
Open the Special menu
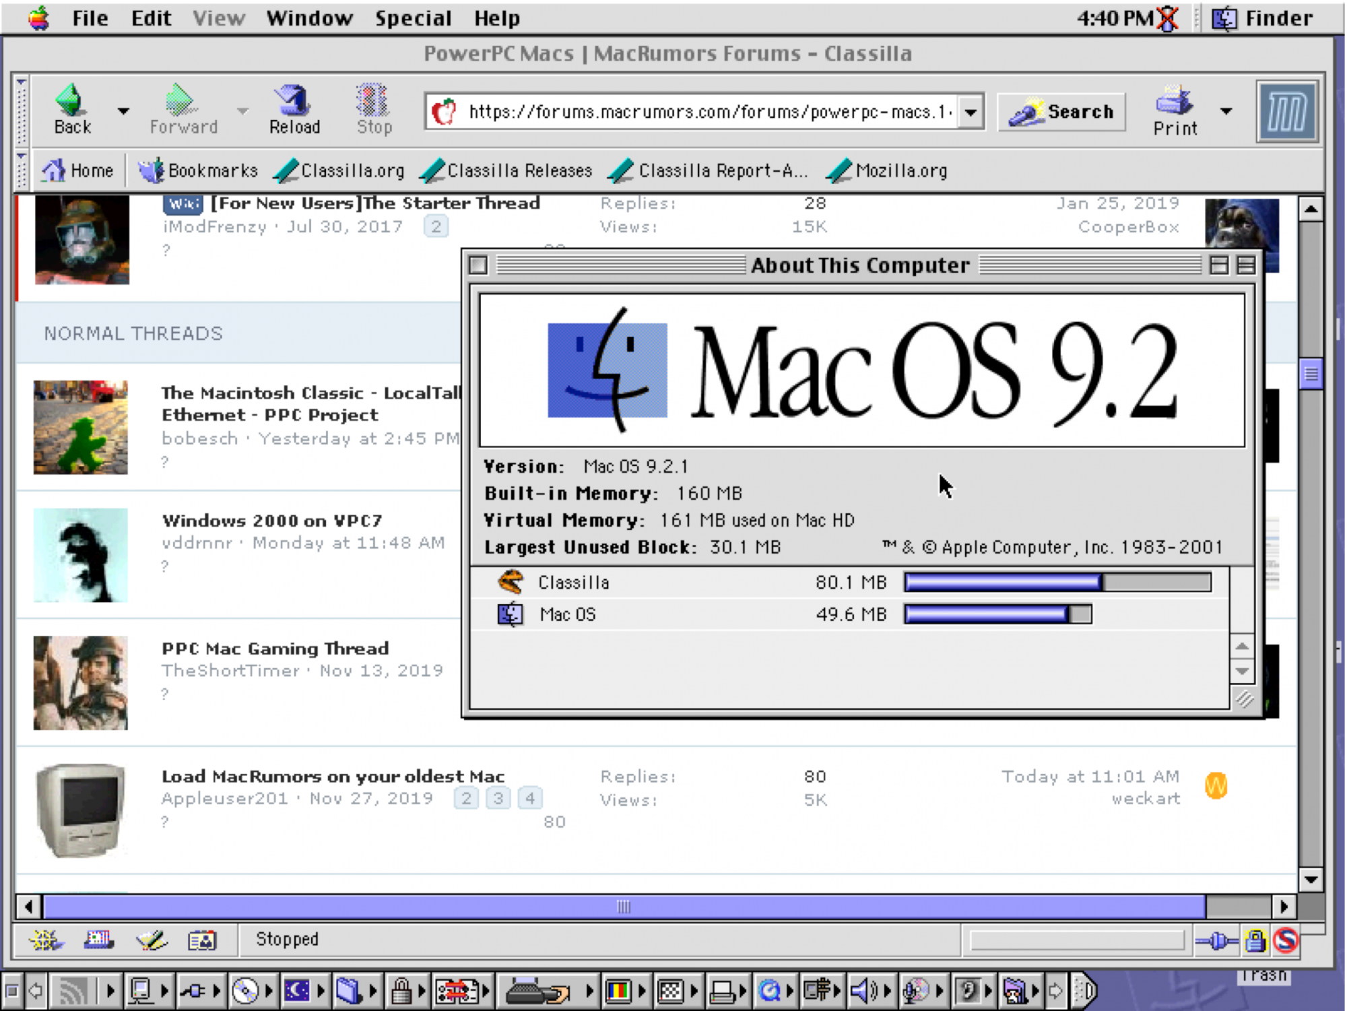413,18
